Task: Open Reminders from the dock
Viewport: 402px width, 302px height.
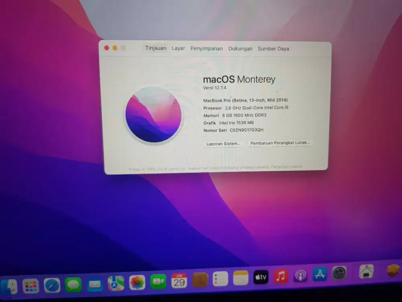Action: click(220, 279)
